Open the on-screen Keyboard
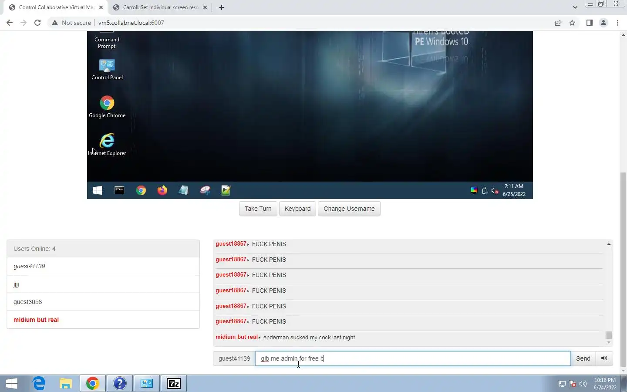 [x=297, y=209]
